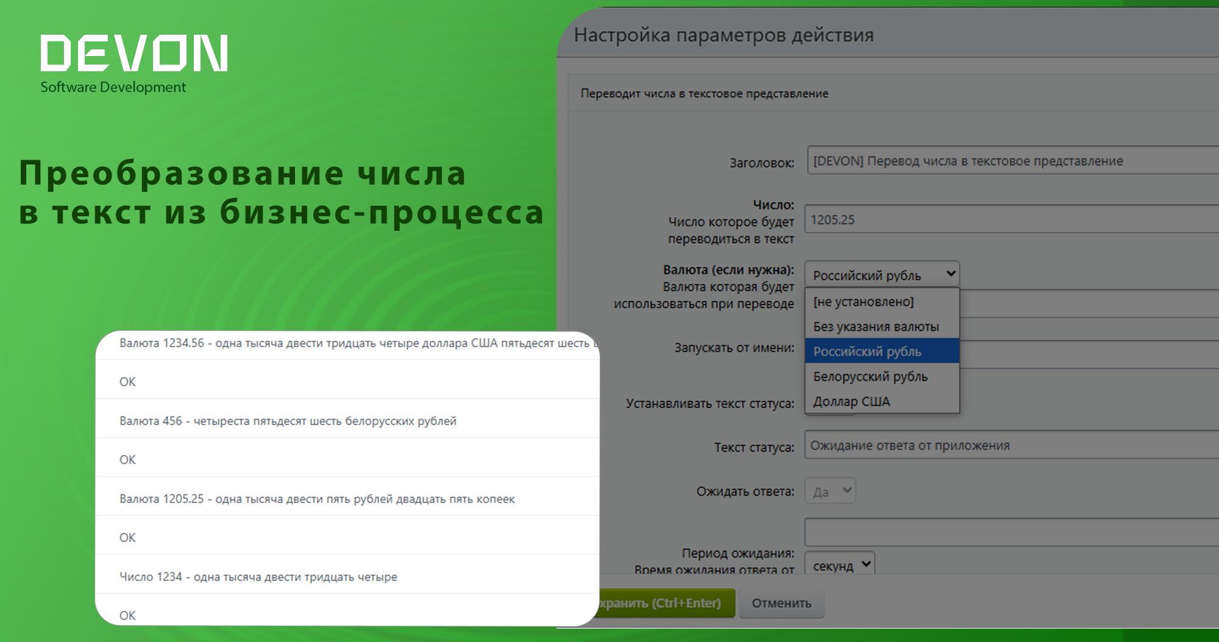This screenshot has height=642, width=1219.
Task: Open the Ожидать ответа dropdown showing Да
Action: (x=830, y=491)
